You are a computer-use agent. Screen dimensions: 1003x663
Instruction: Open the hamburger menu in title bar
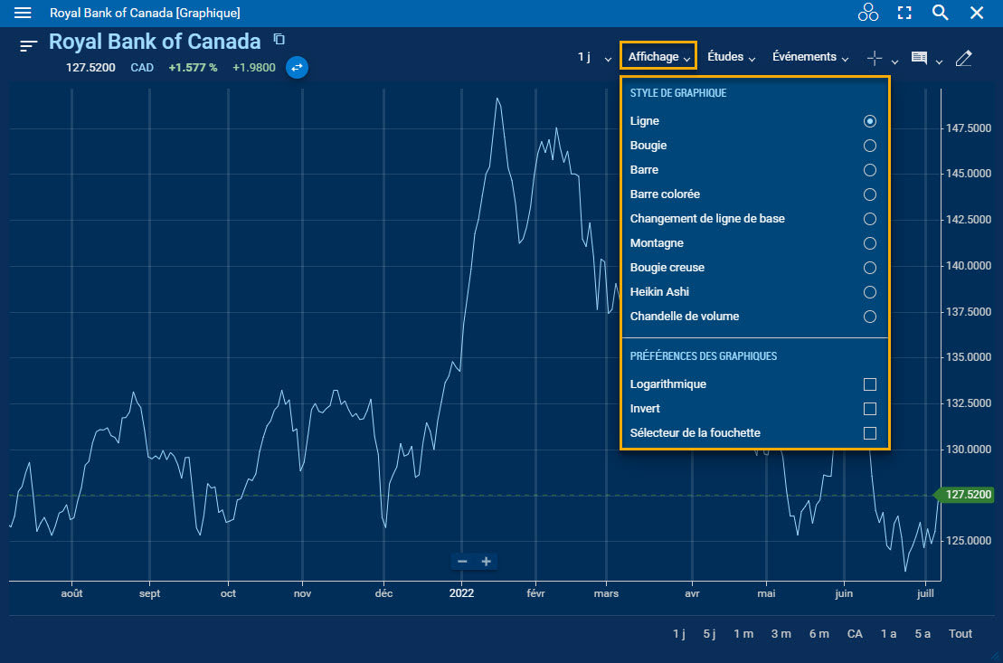point(24,13)
